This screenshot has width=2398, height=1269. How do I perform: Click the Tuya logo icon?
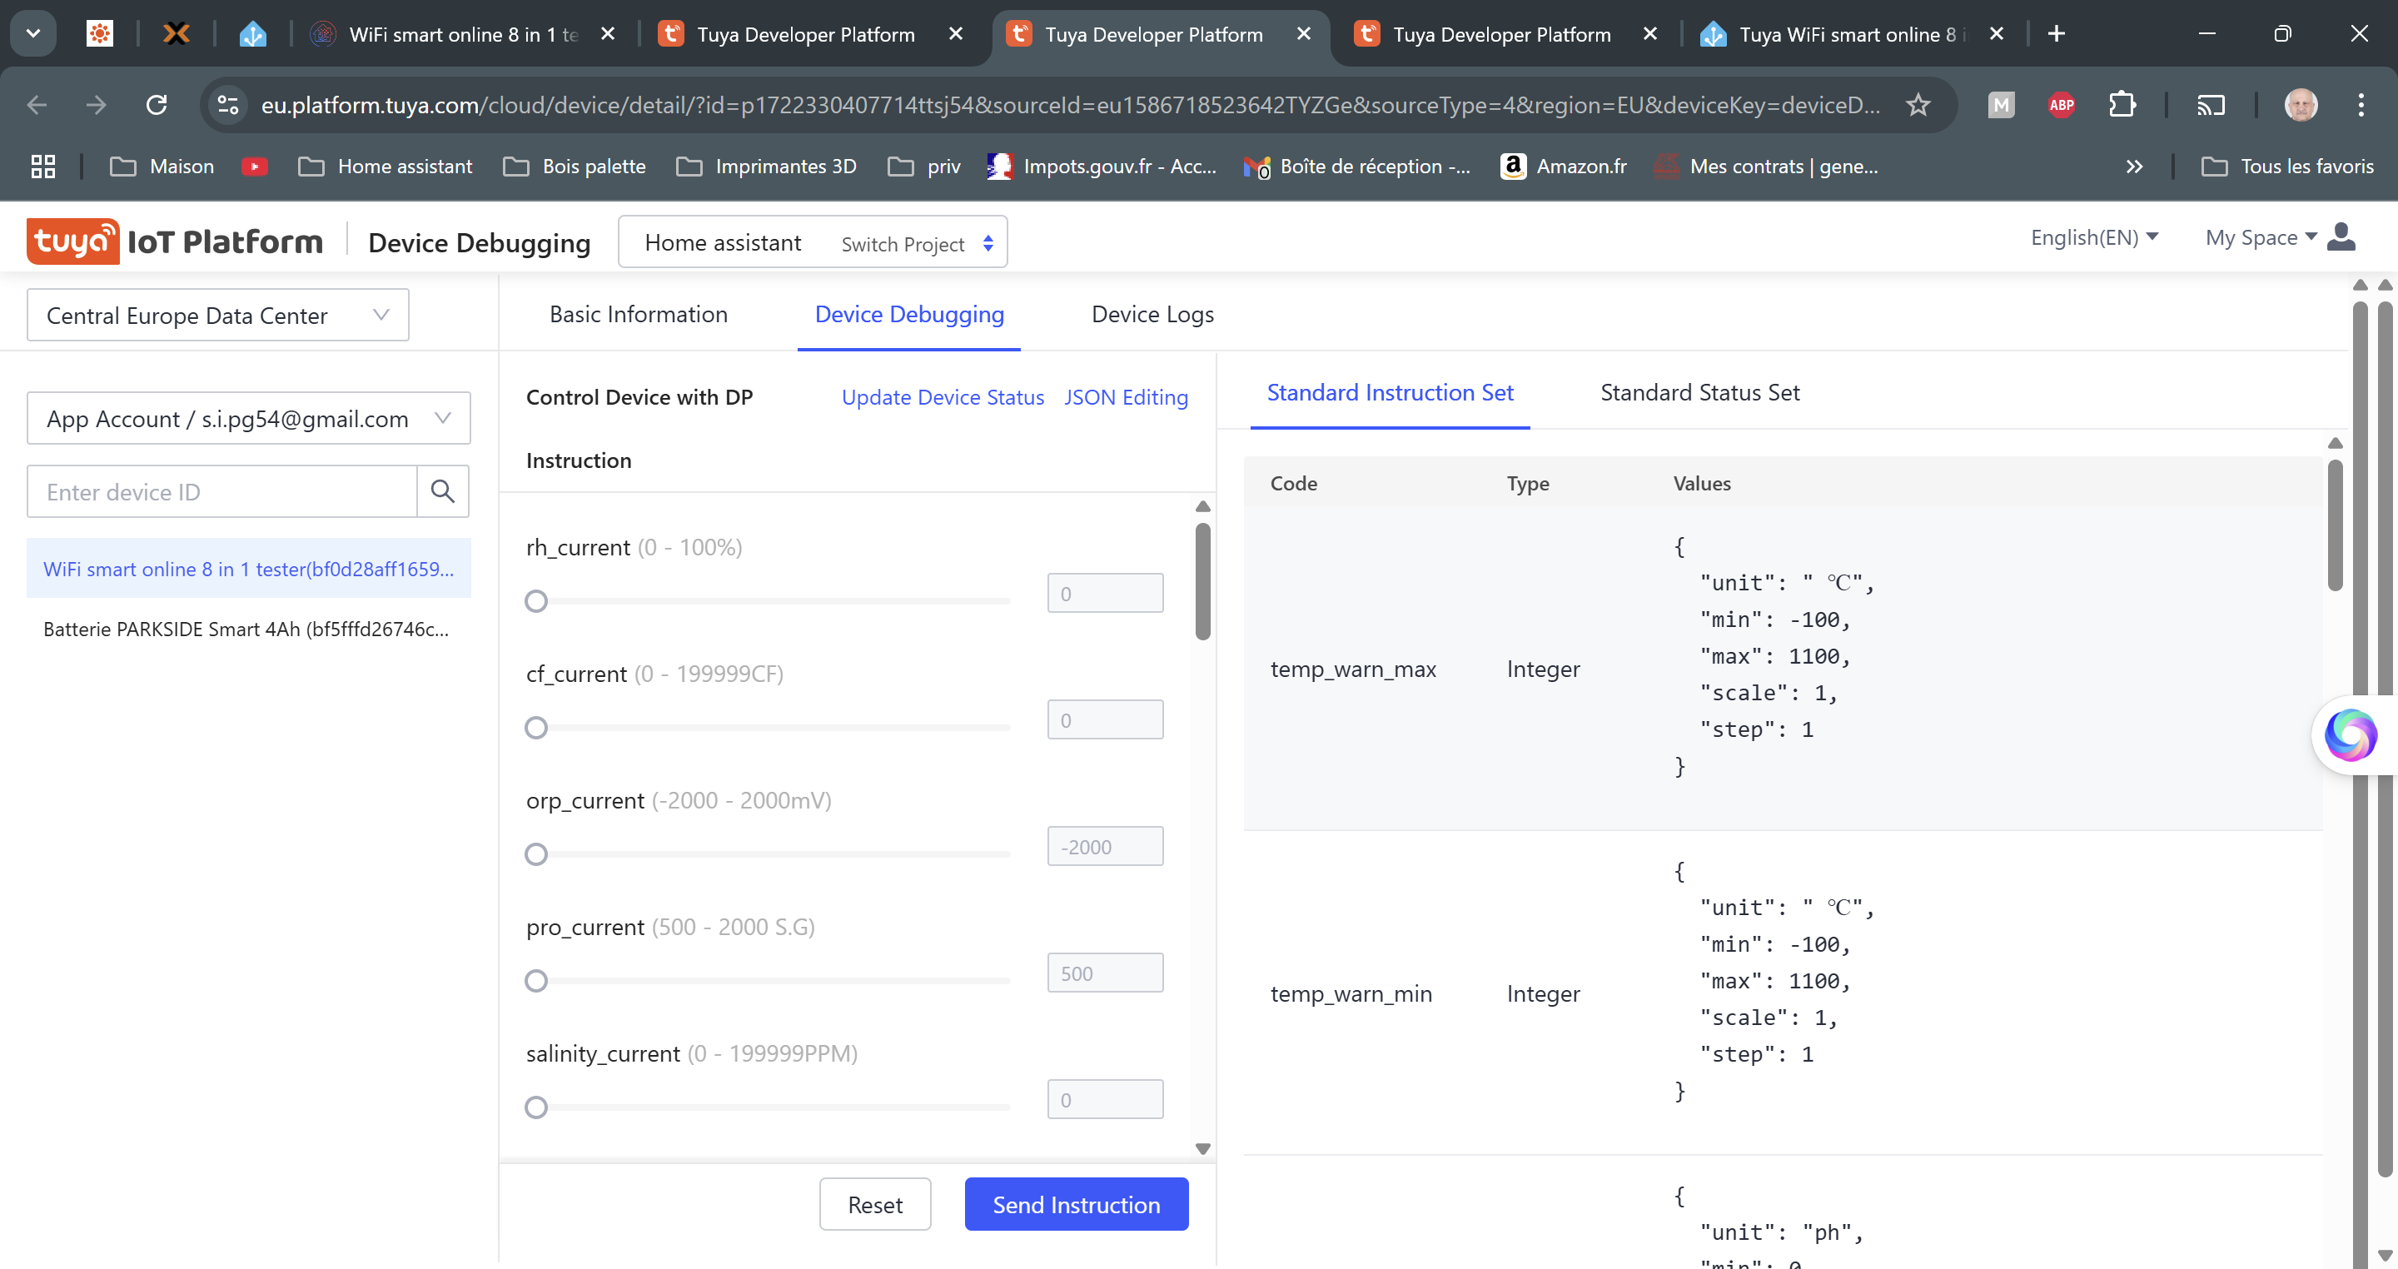click(x=72, y=242)
